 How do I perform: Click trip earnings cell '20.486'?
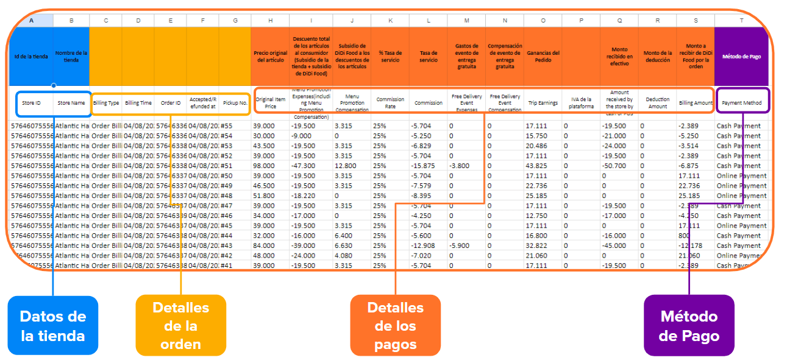pyautogui.click(x=543, y=146)
